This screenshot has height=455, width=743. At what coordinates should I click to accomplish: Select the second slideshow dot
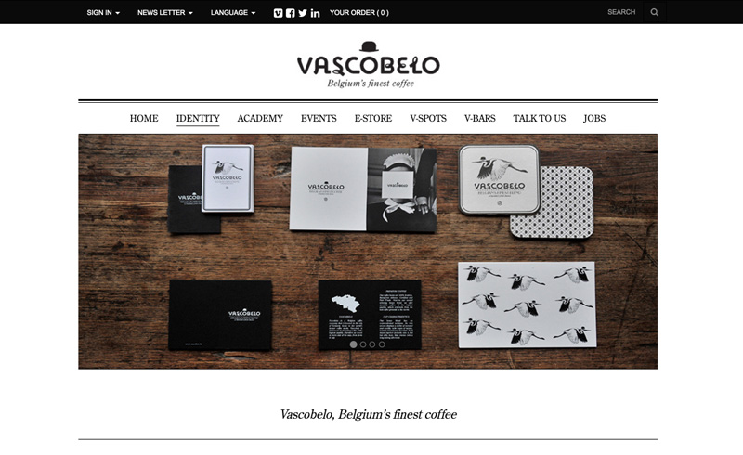363,344
